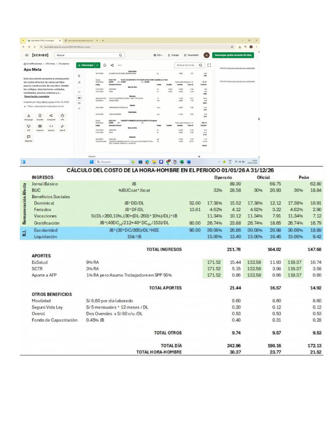The image size is (336, 448).
Task: Click the thumbs-down icon in the sidebar
Action: (x=28, y=127)
